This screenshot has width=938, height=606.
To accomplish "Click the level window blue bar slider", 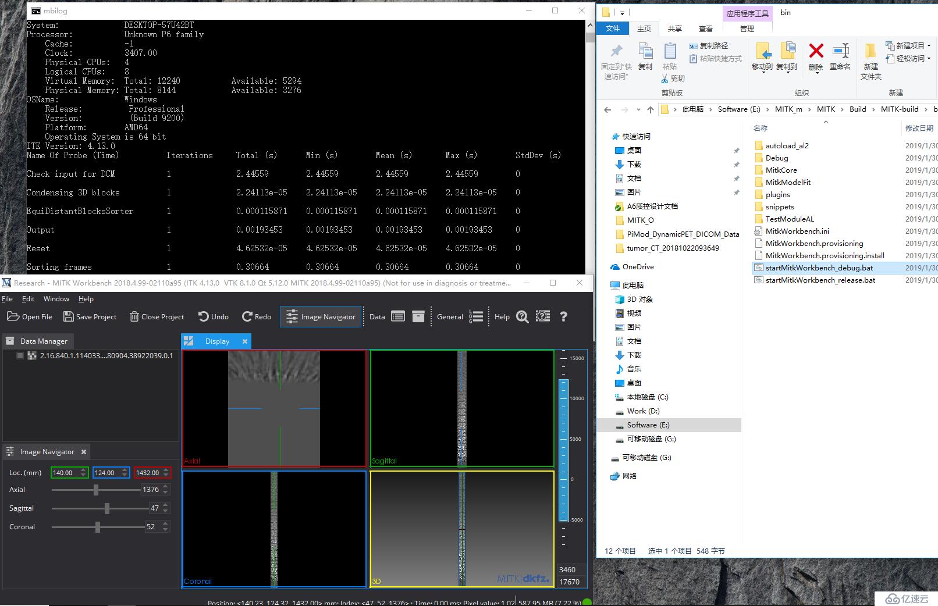I will [x=563, y=450].
